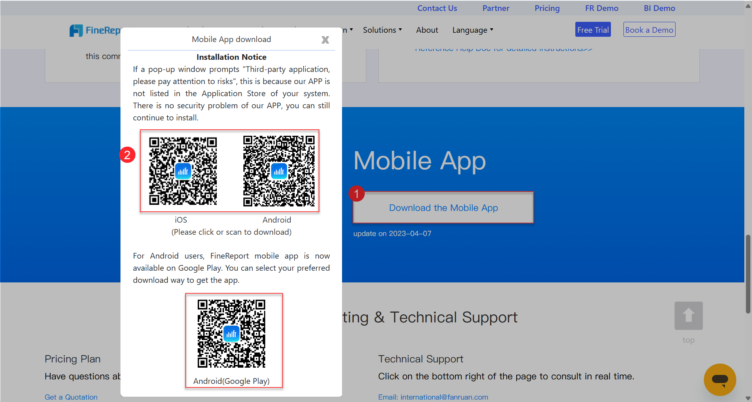Click the Android Google Play QR code
752x402 pixels.
coord(231,334)
